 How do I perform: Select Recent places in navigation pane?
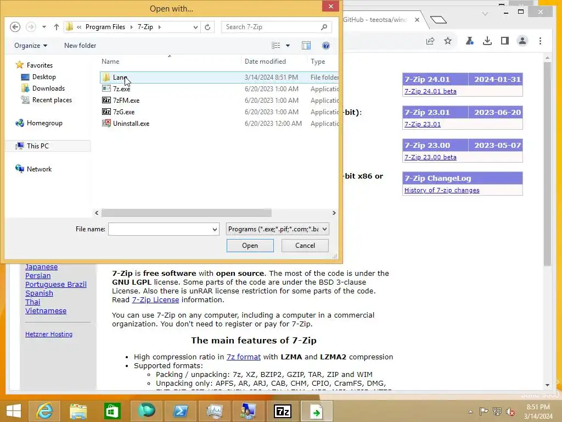52,100
